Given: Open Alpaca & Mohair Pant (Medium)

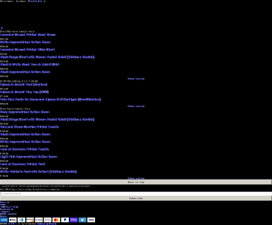Looking at the screenshot, I should pyautogui.click(x=24, y=85).
